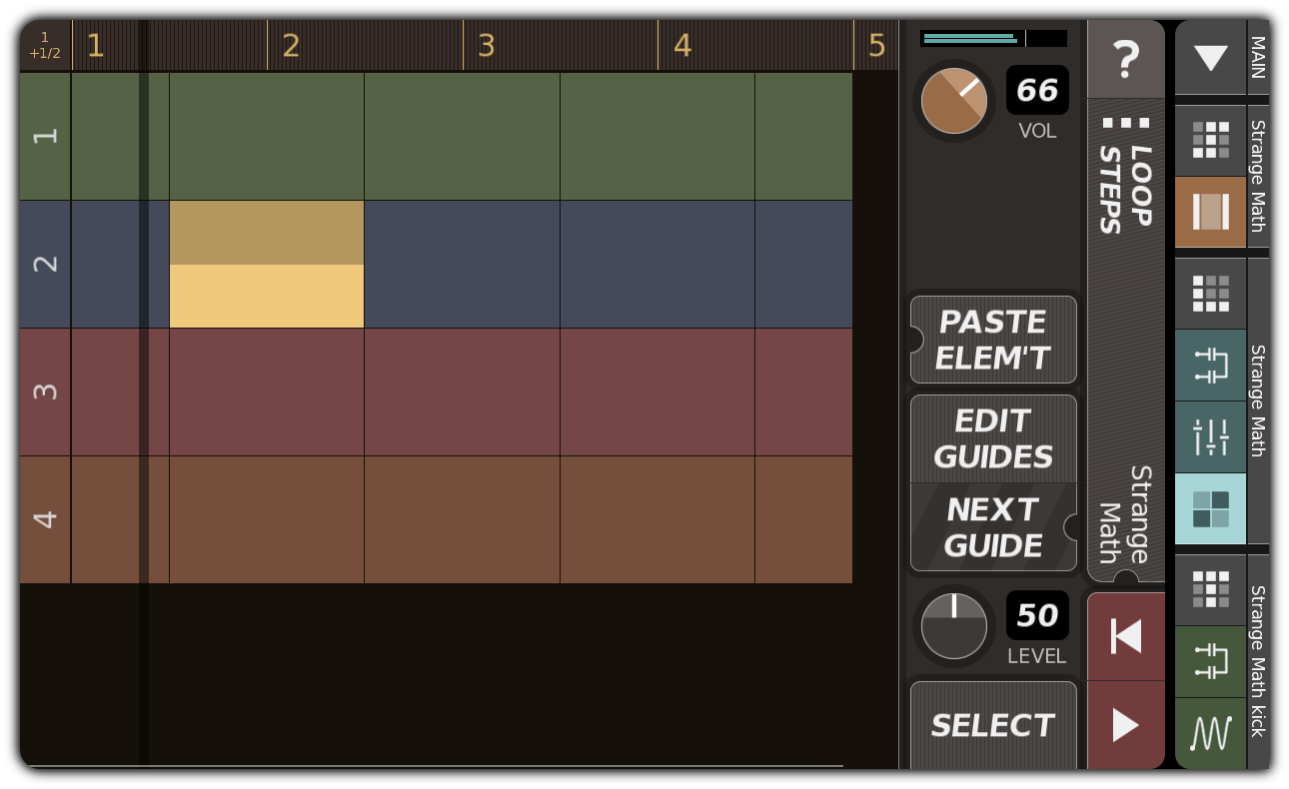The image size is (1289, 789).
Task: Click the teal four-square clip icon
Action: tap(1210, 509)
